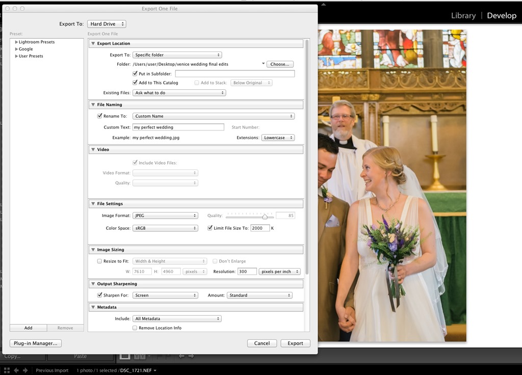
Task: Switch to the Library module
Action: [463, 15]
